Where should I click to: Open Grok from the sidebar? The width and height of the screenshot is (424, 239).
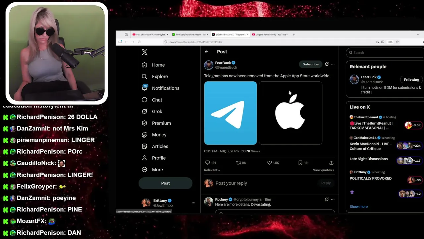[152, 112]
